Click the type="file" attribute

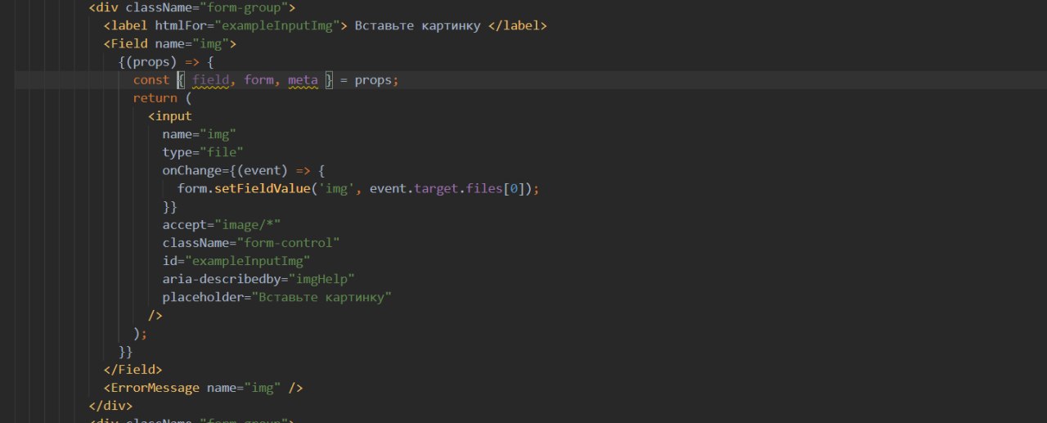coord(203,152)
